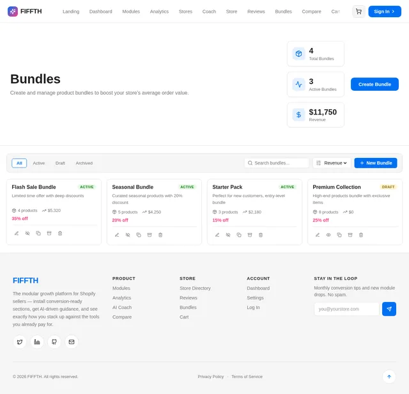Focus the Search bundles field

277,163
